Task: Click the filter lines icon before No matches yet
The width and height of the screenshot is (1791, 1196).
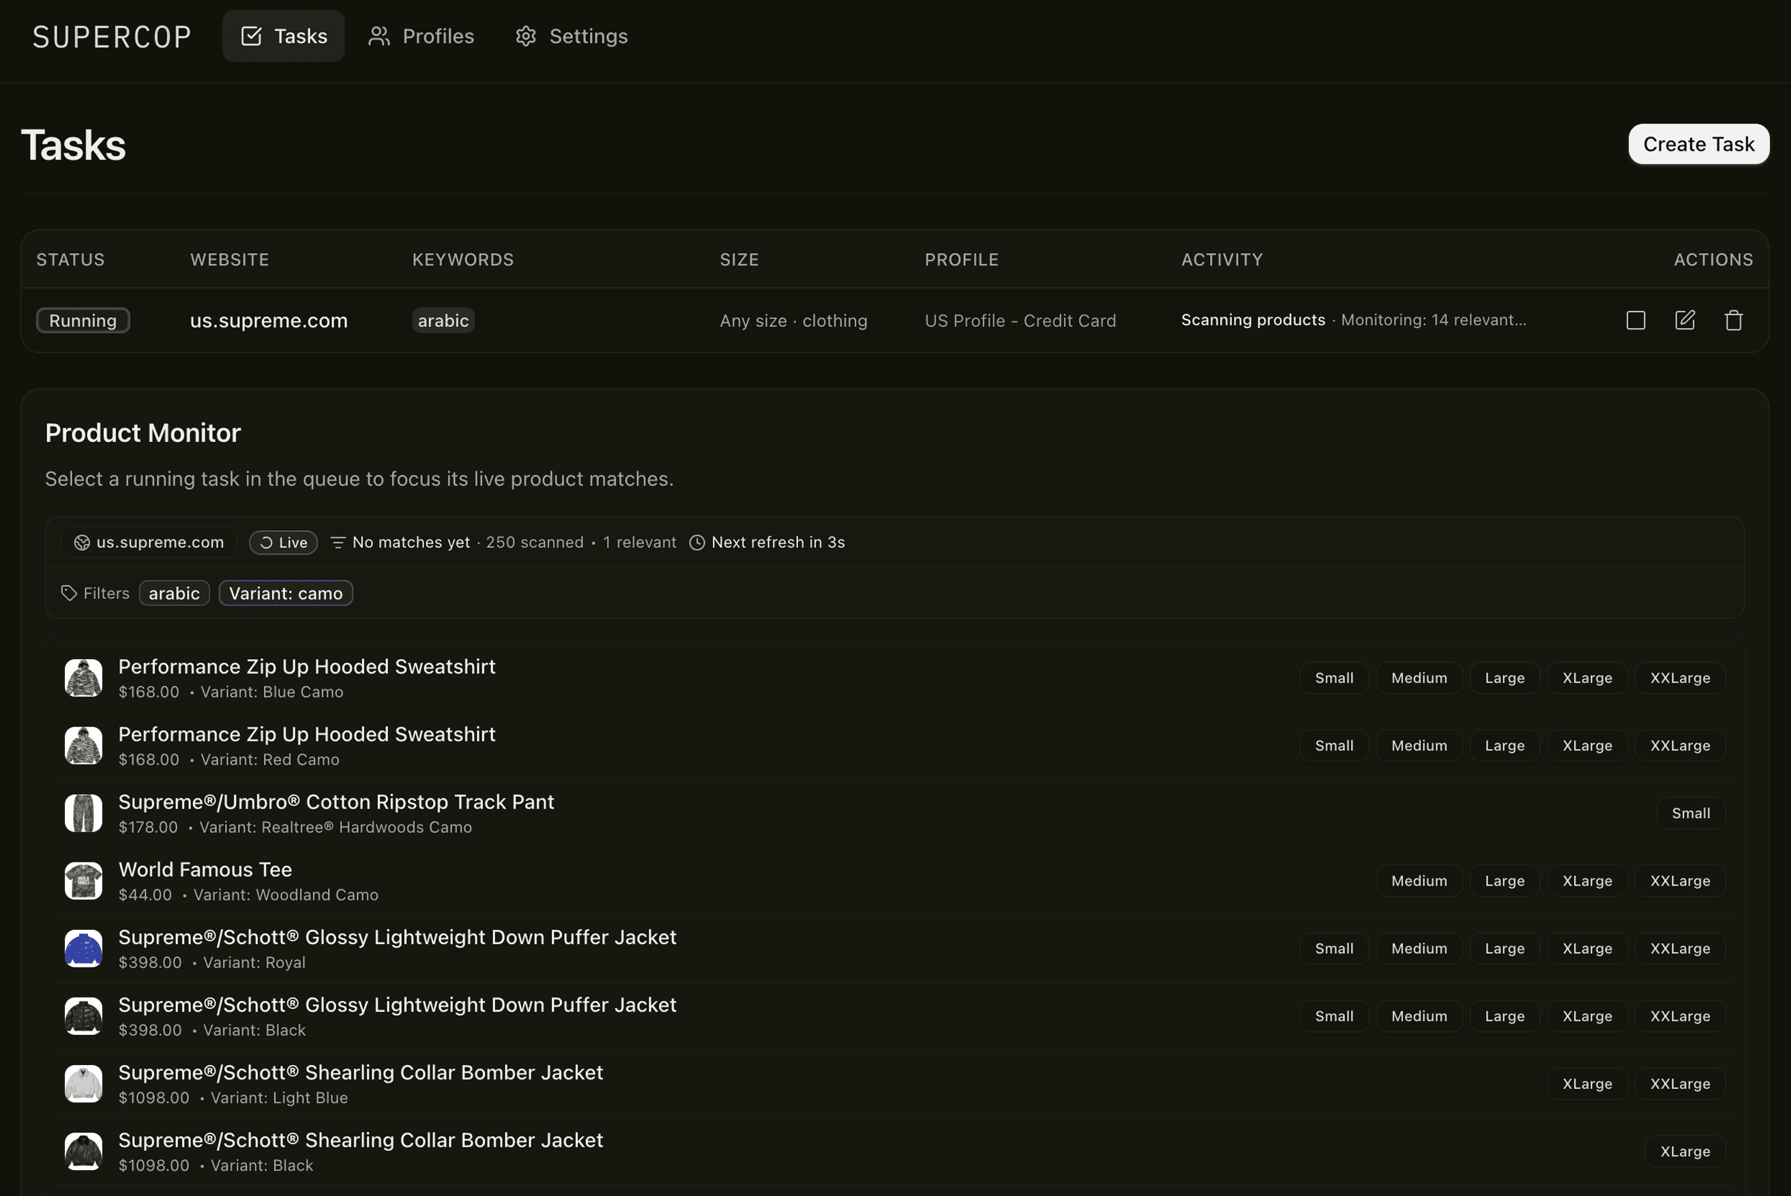Action: tap(338, 542)
